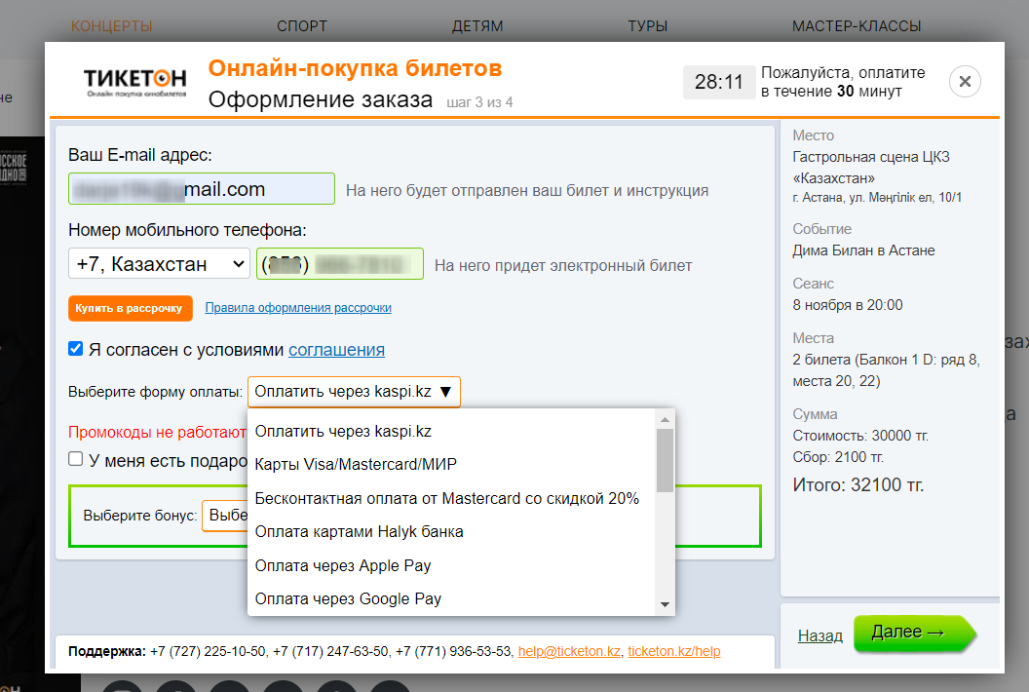Click scroll-down arrow of payment list
The image size is (1029, 692).
pos(665,604)
